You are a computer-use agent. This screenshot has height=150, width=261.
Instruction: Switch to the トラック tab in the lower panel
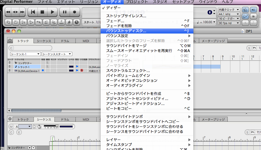click(x=23, y=119)
